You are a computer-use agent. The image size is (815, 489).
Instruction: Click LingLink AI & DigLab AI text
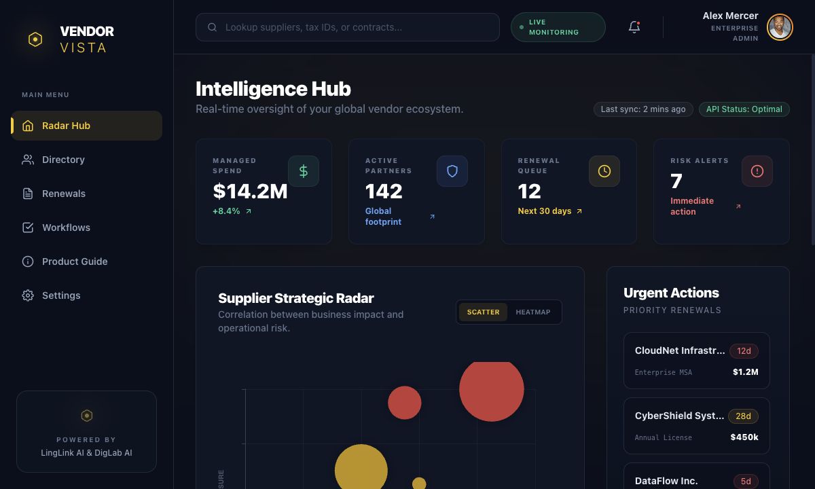click(86, 452)
